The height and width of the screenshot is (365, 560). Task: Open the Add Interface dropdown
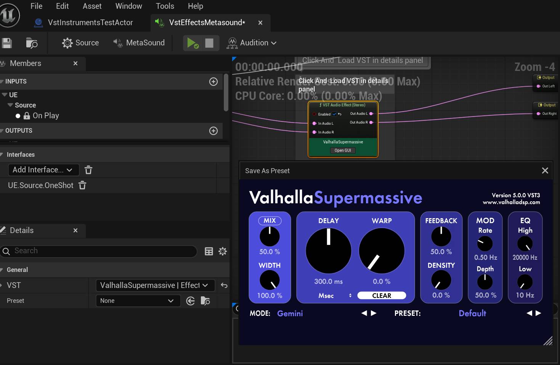tap(43, 170)
